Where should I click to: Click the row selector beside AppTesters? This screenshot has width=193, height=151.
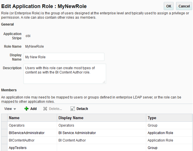(x=4, y=148)
